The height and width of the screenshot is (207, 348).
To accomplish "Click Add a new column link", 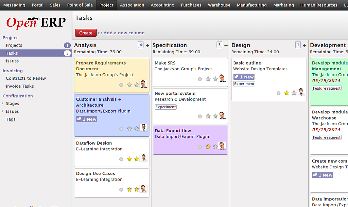I will (124, 33).
